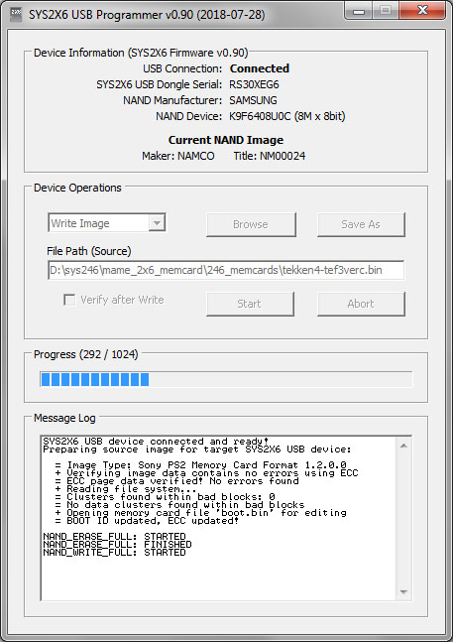Click the NAND_WRITE_FULL: STARTED log line
The image size is (453, 642).
(x=114, y=553)
